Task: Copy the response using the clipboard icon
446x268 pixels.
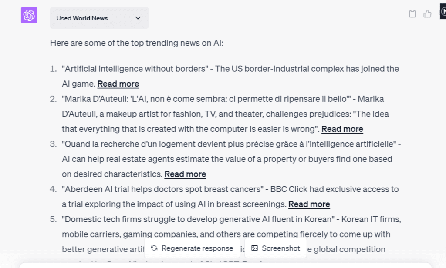Action: coord(412,13)
